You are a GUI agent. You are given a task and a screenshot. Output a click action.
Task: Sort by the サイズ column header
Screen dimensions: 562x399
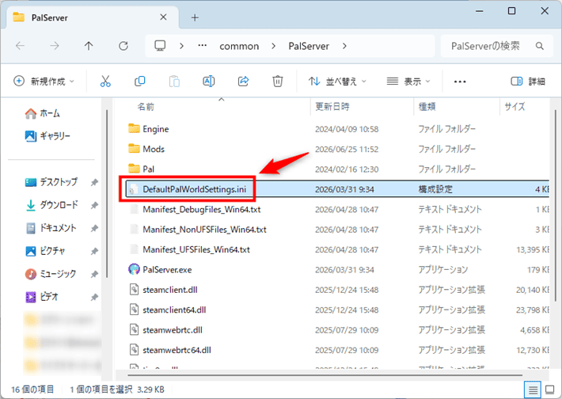pos(515,106)
